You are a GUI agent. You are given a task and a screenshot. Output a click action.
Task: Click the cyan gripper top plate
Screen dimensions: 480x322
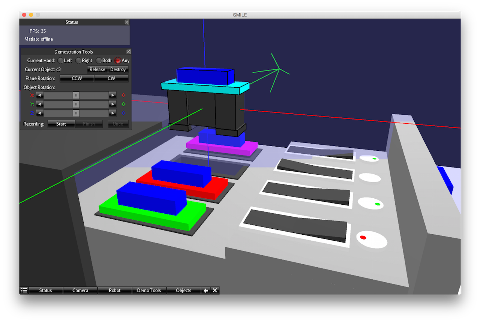pos(205,88)
